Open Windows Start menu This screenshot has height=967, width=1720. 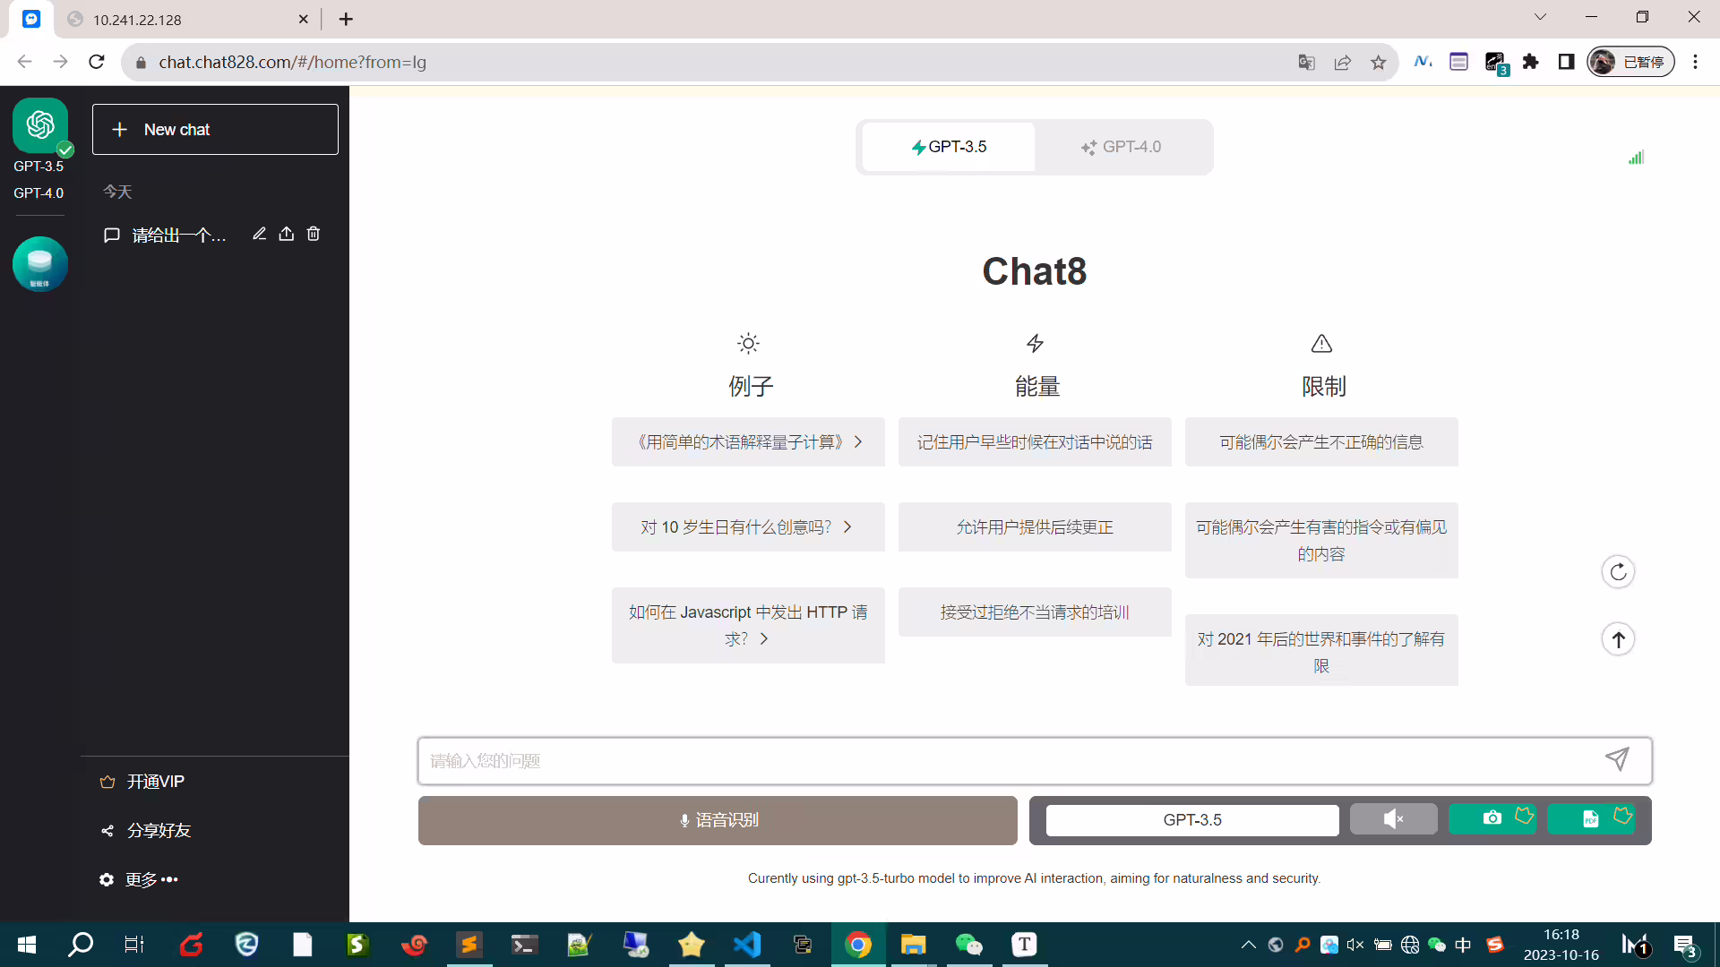[x=27, y=945]
